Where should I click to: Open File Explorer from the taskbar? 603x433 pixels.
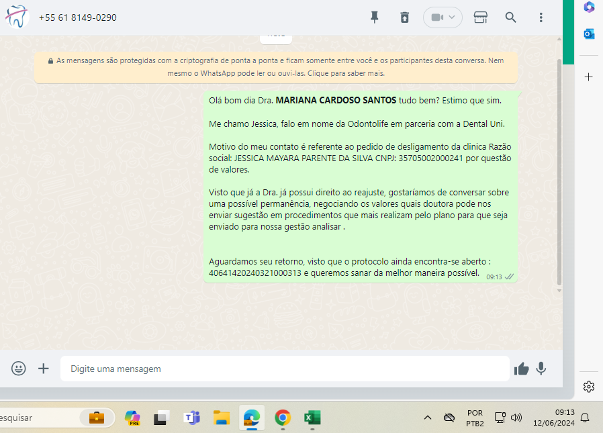[222, 418]
